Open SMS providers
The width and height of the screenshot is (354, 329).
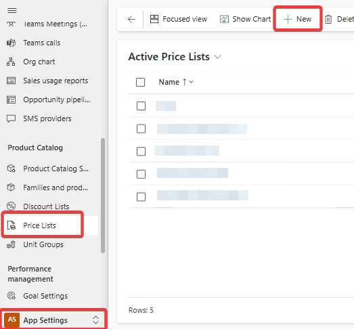(47, 118)
